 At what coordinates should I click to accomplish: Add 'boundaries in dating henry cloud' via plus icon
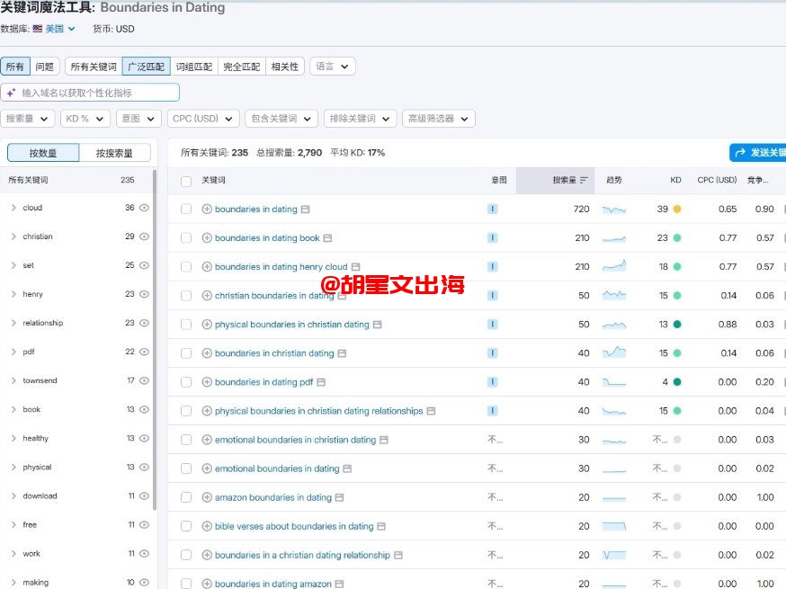coord(207,267)
